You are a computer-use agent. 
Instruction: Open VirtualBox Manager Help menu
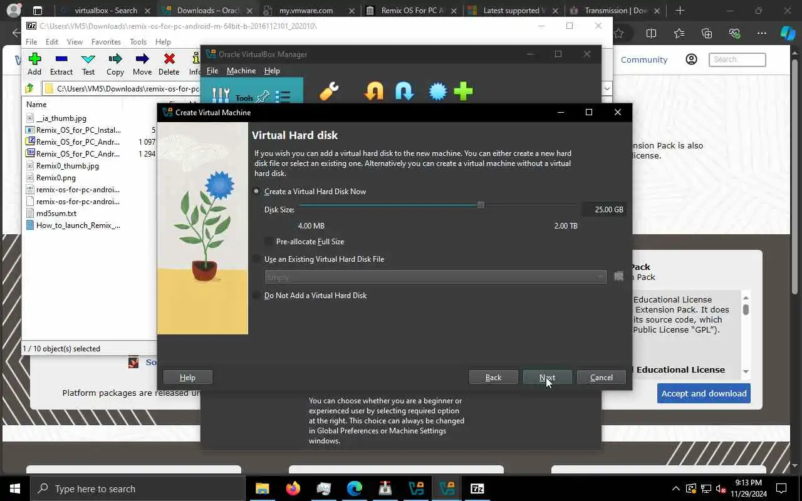pos(272,71)
